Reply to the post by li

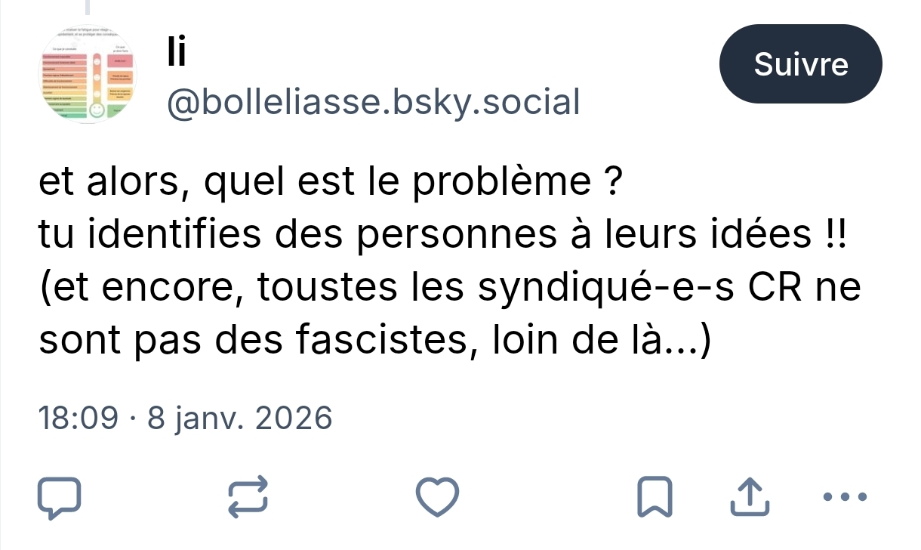pos(60,497)
